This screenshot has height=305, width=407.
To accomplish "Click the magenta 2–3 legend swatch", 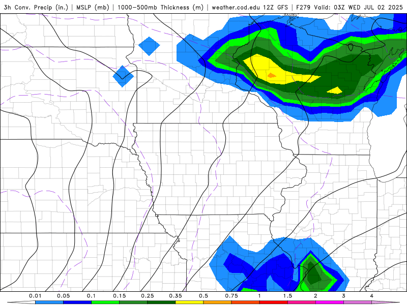I will pyautogui.click(x=330, y=302).
